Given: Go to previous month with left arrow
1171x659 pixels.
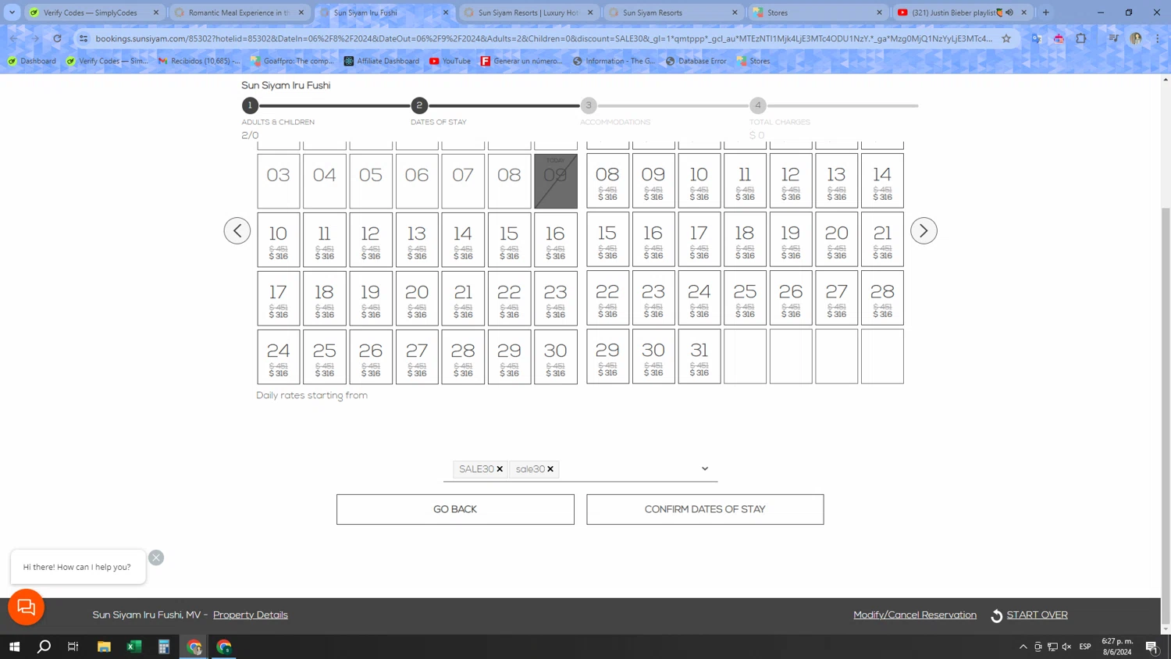Looking at the screenshot, I should (237, 230).
